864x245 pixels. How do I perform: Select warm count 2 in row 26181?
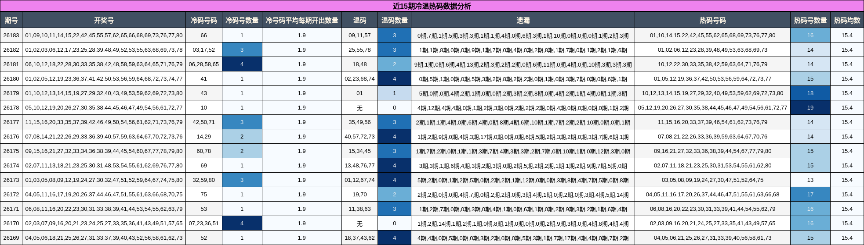click(394, 64)
